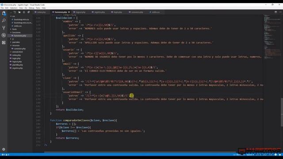
Task: Click the 'return $errores;' code line
Action: 67,138
